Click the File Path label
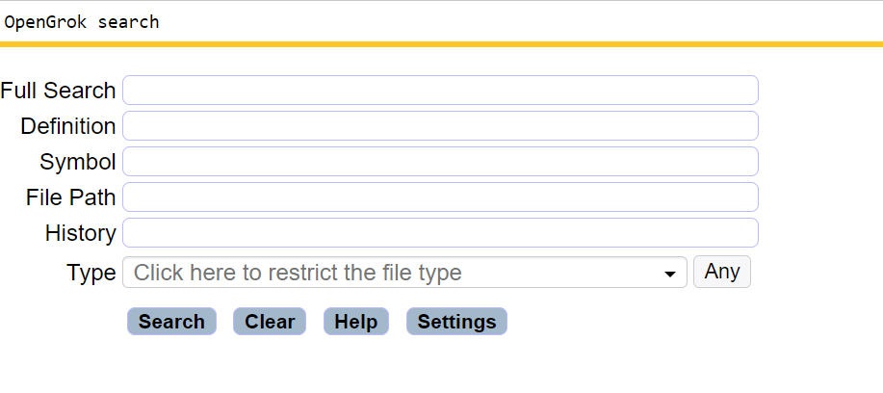 point(71,197)
